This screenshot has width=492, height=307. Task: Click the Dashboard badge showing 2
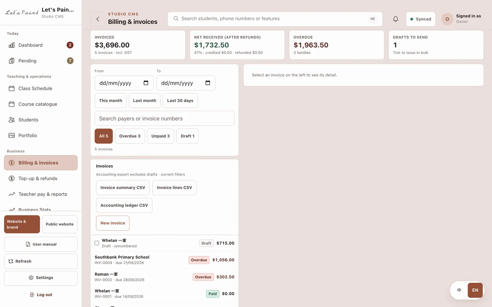pyautogui.click(x=70, y=45)
